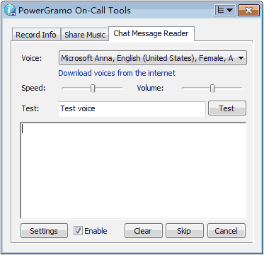Toggle the Enable checkbox
This screenshot has height=255, width=264.
78,231
